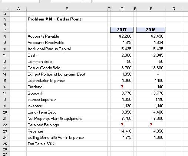The width and height of the screenshot is (188, 156).
Task: Select the 'Goodwill' label cell
Action: (67, 93)
